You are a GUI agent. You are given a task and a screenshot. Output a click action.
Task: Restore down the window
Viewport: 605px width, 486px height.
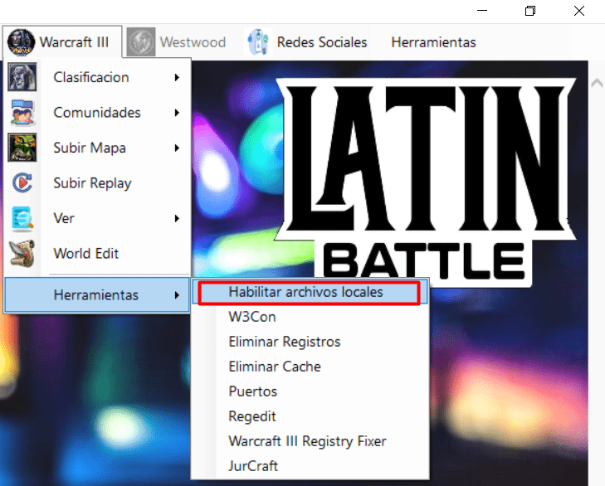pyautogui.click(x=530, y=11)
